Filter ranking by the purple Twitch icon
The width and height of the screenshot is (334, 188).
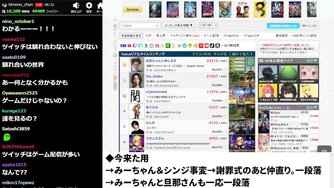(135, 46)
